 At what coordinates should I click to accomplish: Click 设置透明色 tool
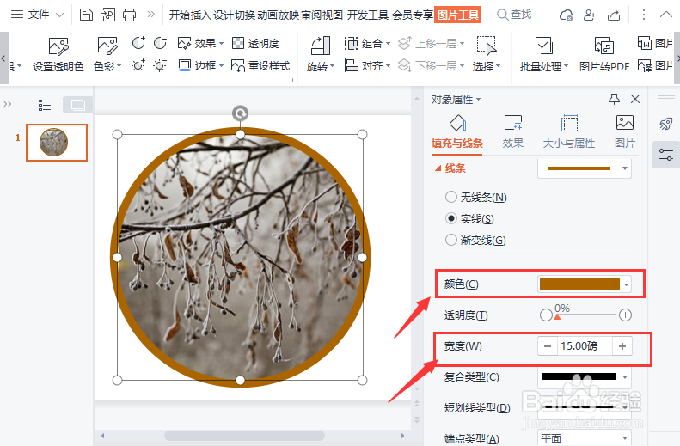tap(58, 55)
